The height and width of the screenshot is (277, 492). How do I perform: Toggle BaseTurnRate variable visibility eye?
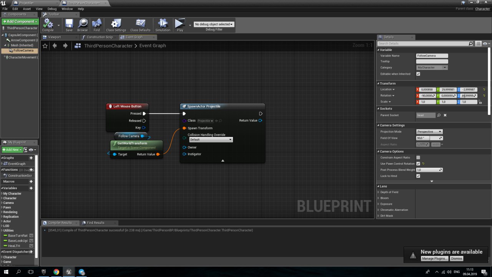point(32,235)
